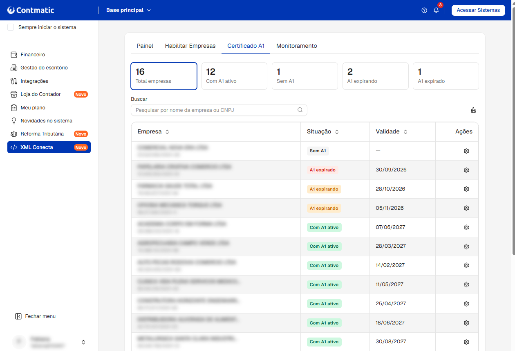Click the user avatar at bottom left
Screen dimensions: 515x351
19,342
